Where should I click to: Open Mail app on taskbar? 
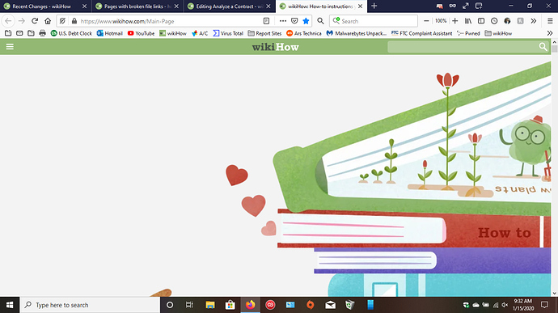pos(330,305)
